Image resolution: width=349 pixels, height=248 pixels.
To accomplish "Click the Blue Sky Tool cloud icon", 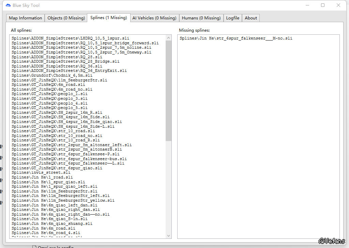I will point(8,5).
